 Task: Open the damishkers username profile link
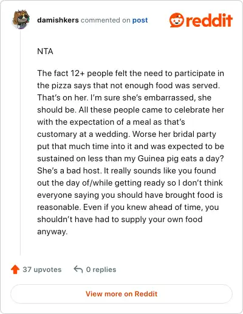click(x=58, y=20)
